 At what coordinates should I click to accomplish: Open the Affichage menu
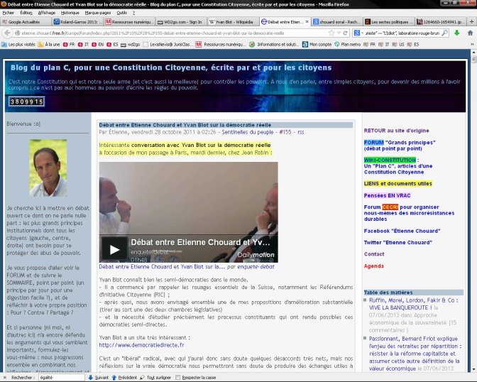click(47, 13)
